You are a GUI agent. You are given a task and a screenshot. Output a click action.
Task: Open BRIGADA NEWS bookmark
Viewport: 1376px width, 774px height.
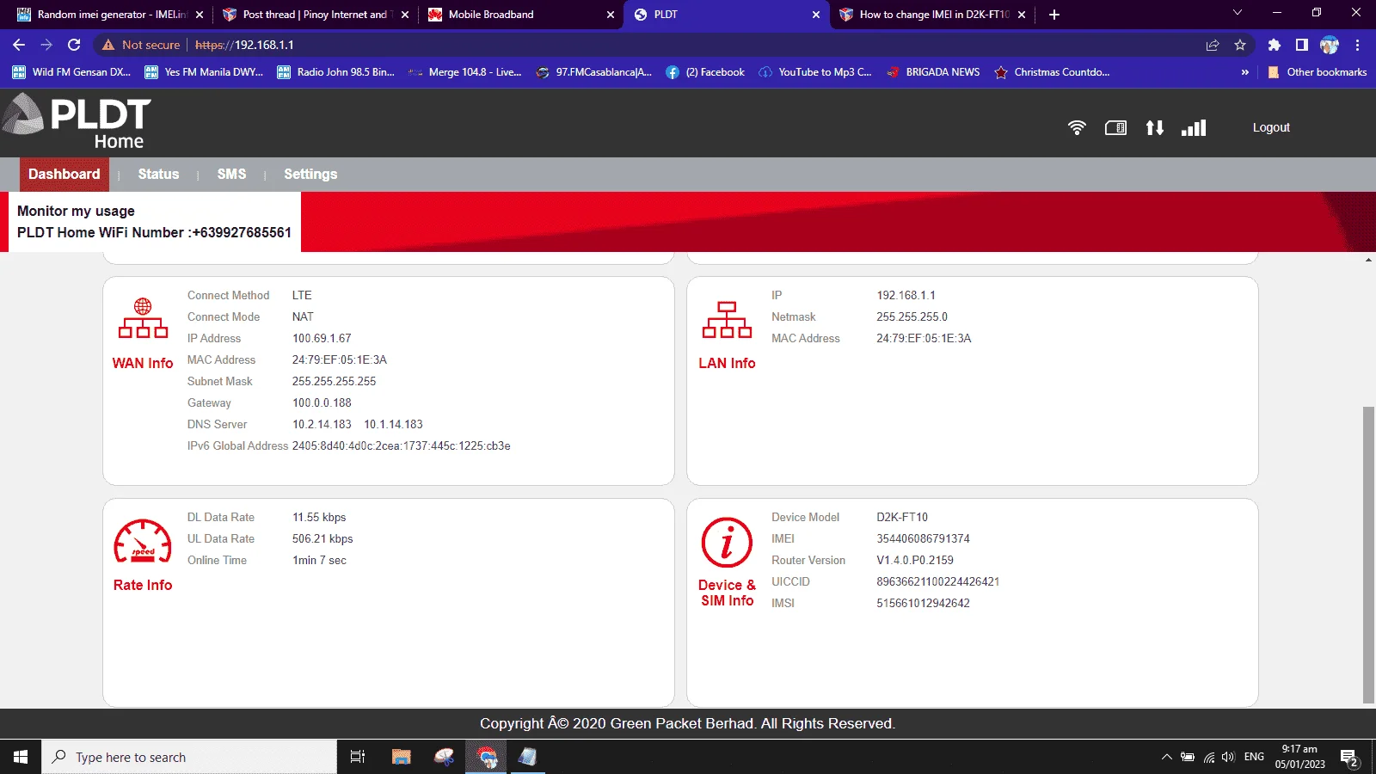tap(933, 72)
